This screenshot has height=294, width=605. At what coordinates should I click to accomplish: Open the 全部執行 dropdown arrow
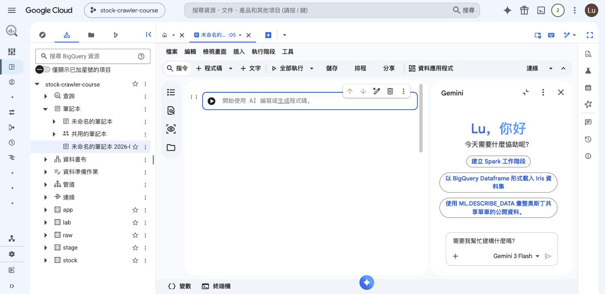point(311,68)
